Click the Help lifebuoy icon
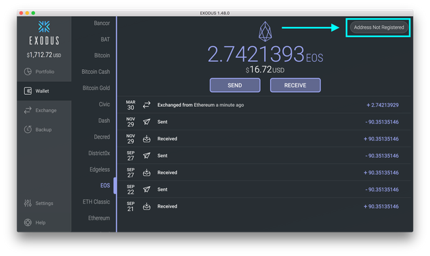The image size is (430, 256). coord(28,222)
